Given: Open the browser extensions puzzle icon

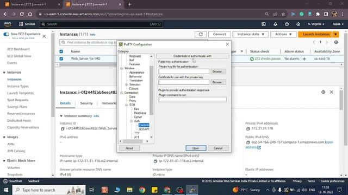Looking at the screenshot, I should pyautogui.click(x=318, y=14).
